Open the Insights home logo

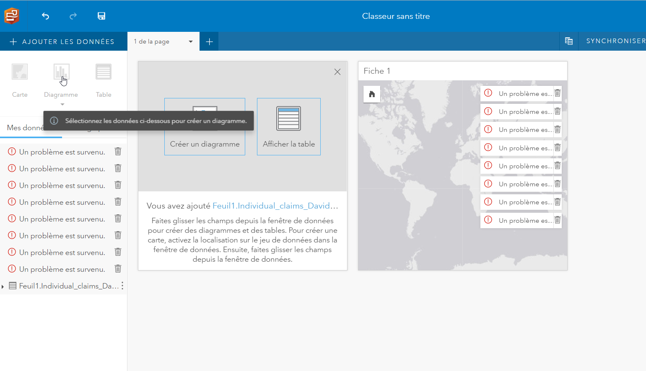click(11, 16)
